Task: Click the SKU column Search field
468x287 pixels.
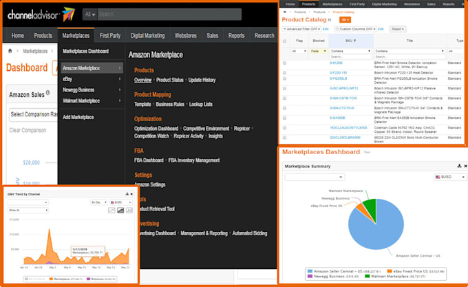Action: [351, 56]
